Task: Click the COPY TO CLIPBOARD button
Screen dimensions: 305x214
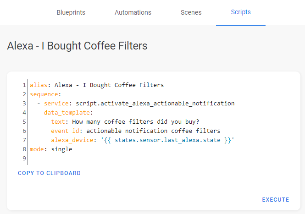Action: tap(49, 173)
